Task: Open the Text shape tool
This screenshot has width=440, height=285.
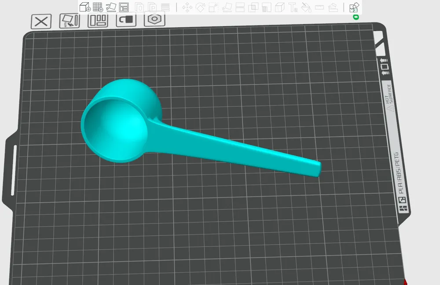Action: point(293,7)
